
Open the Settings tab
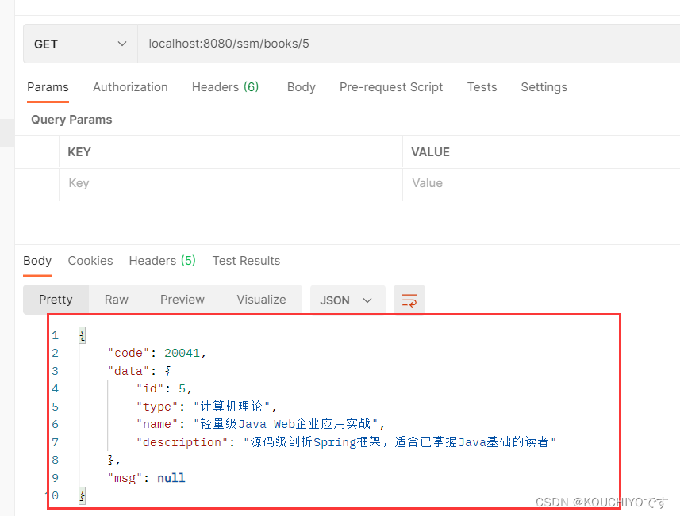coord(544,87)
